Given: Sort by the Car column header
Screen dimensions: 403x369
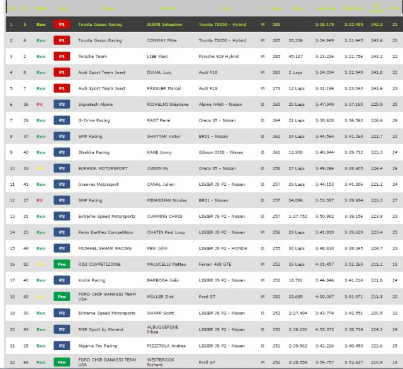Looking at the screenshot, I should pyautogui.click(x=226, y=8).
